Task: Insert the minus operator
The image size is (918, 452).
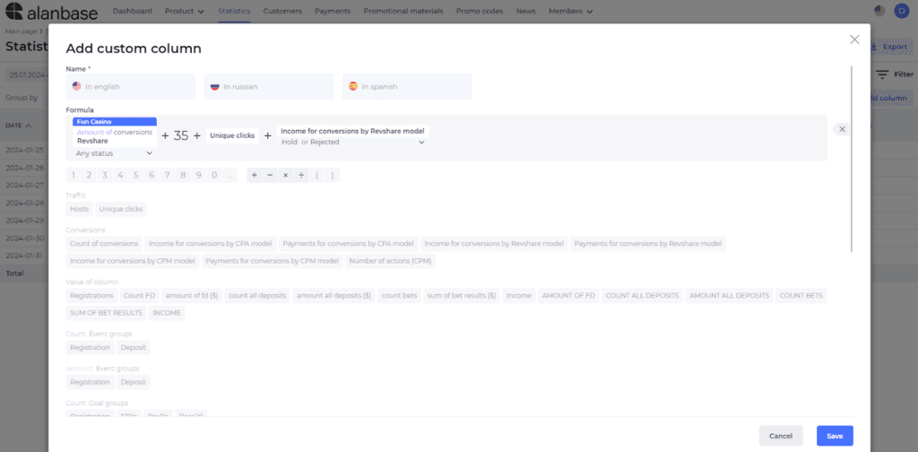Action: (x=270, y=175)
